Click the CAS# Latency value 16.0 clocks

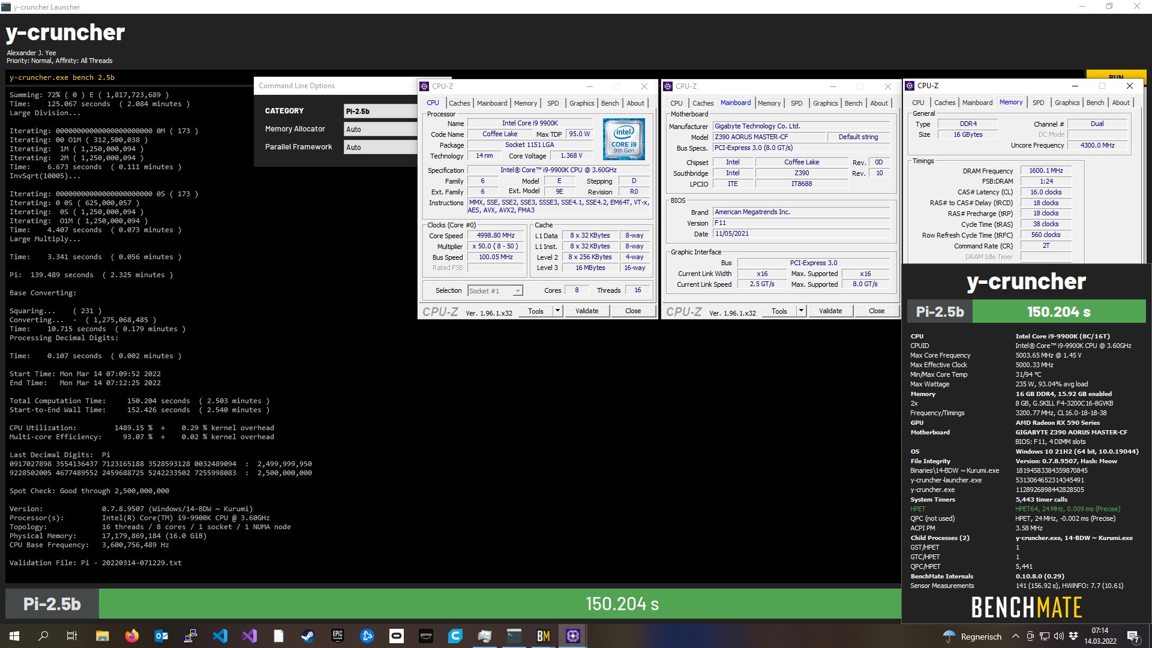pyautogui.click(x=1046, y=193)
